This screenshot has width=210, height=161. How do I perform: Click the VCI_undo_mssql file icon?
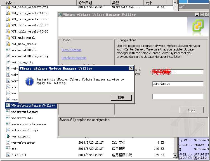pyautogui.click(x=8, y=38)
